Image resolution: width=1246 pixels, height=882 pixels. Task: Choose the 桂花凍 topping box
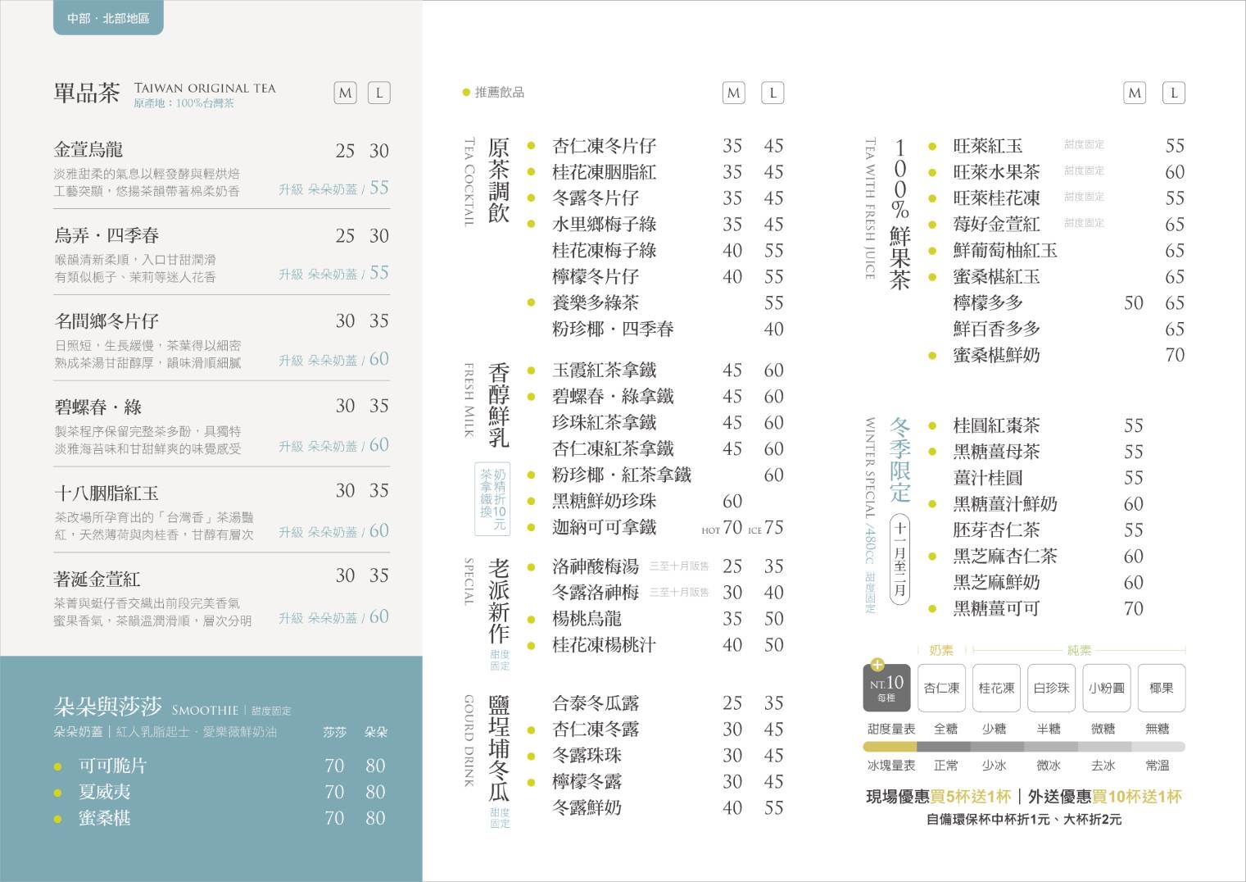tap(996, 688)
